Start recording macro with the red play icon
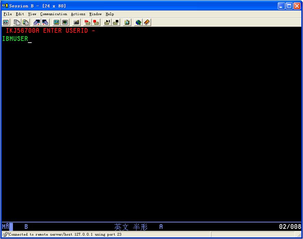 (87, 23)
